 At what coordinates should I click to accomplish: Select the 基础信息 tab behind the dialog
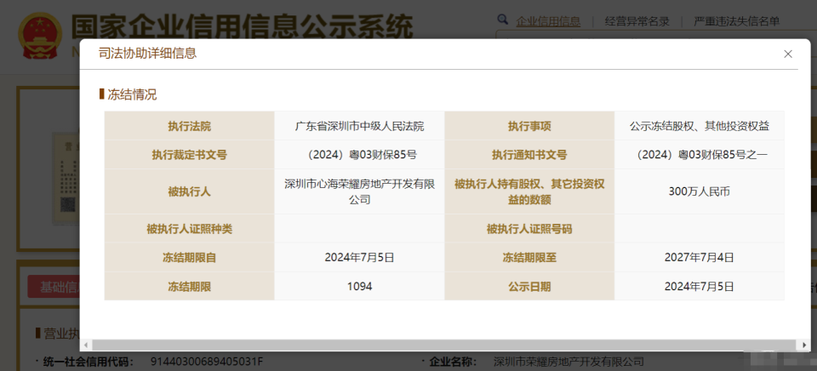(54, 287)
